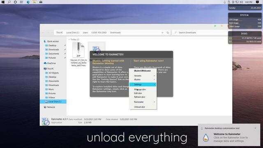
Task: Show the clock reading 3:02 PM
Action: point(248,2)
